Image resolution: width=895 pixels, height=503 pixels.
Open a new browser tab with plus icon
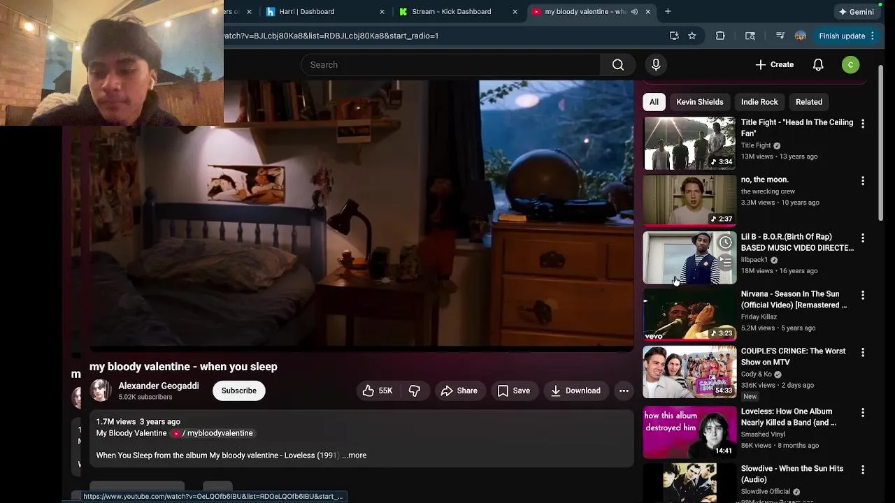pyautogui.click(x=668, y=11)
